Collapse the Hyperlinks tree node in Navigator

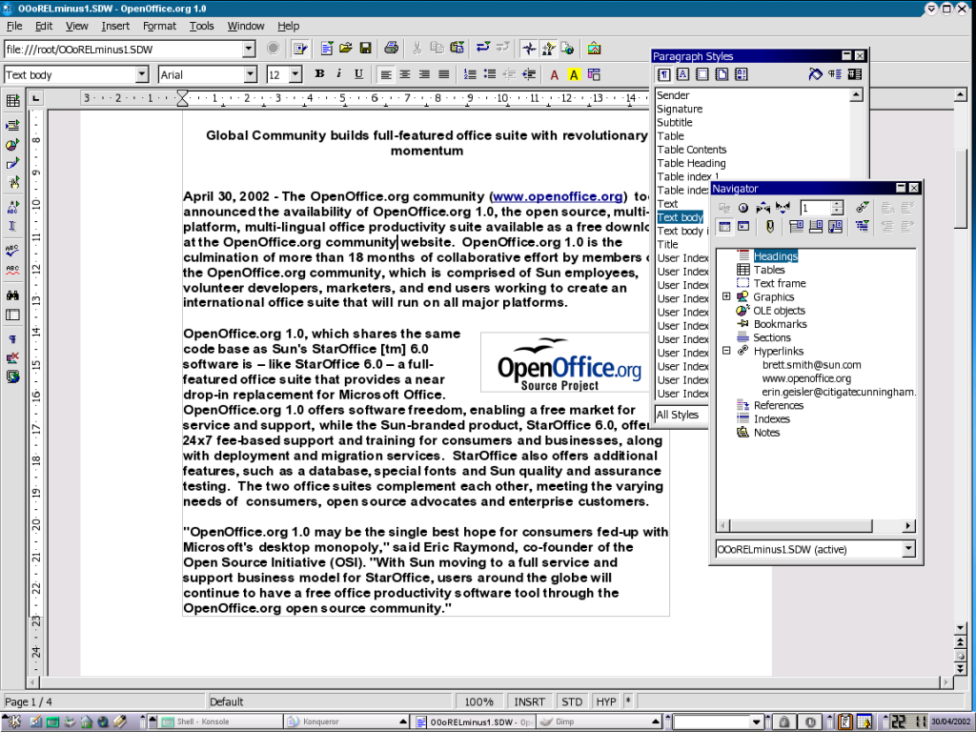click(x=726, y=351)
